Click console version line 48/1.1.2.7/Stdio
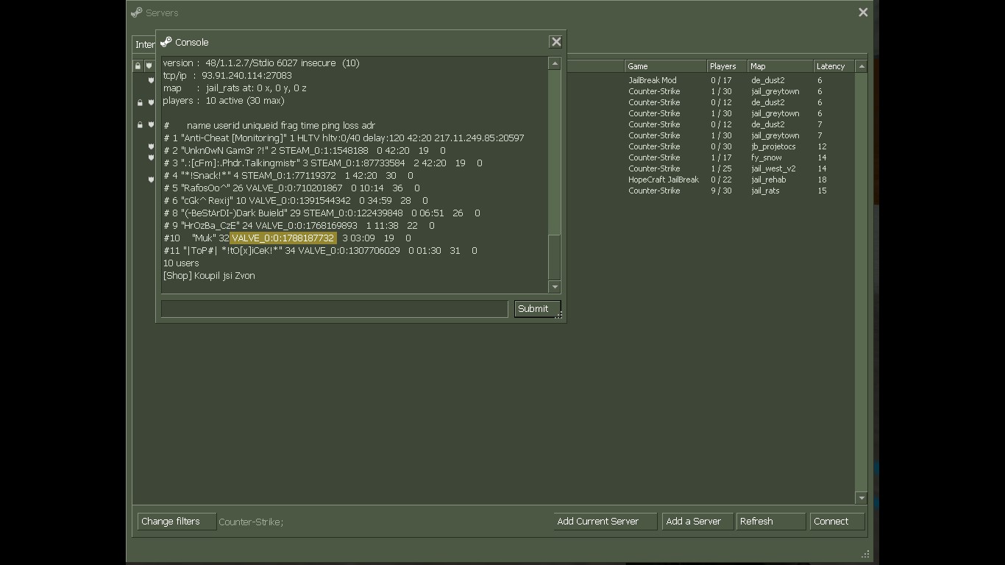The image size is (1005, 565). click(261, 63)
